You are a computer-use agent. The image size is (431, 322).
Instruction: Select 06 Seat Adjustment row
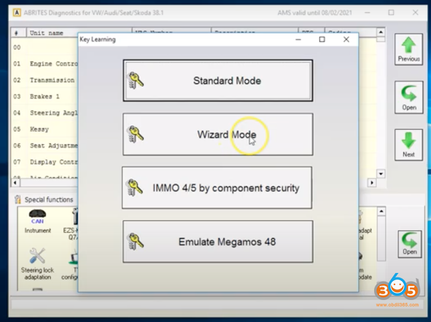(46, 145)
